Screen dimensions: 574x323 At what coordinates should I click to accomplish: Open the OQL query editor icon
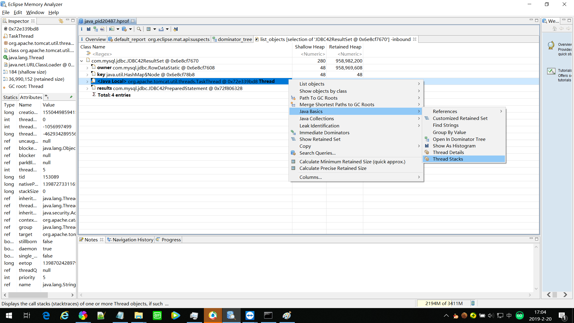coord(103,29)
